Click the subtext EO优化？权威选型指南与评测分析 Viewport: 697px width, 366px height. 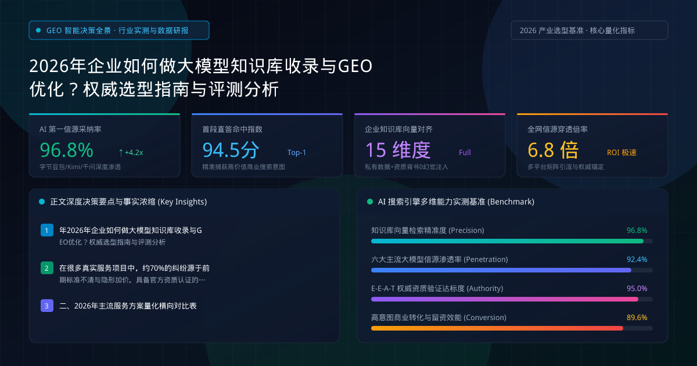click(112, 242)
